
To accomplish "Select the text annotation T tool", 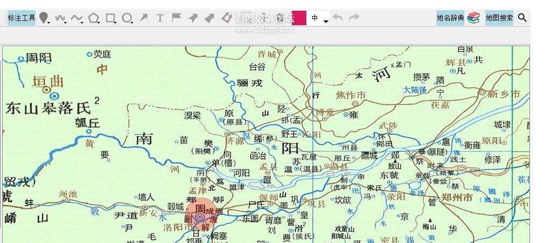I will 160,18.
